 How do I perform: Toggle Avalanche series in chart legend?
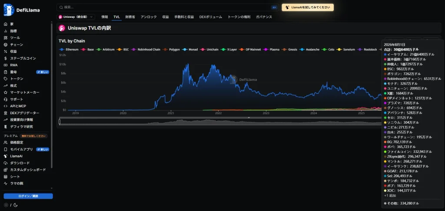coord(309,49)
